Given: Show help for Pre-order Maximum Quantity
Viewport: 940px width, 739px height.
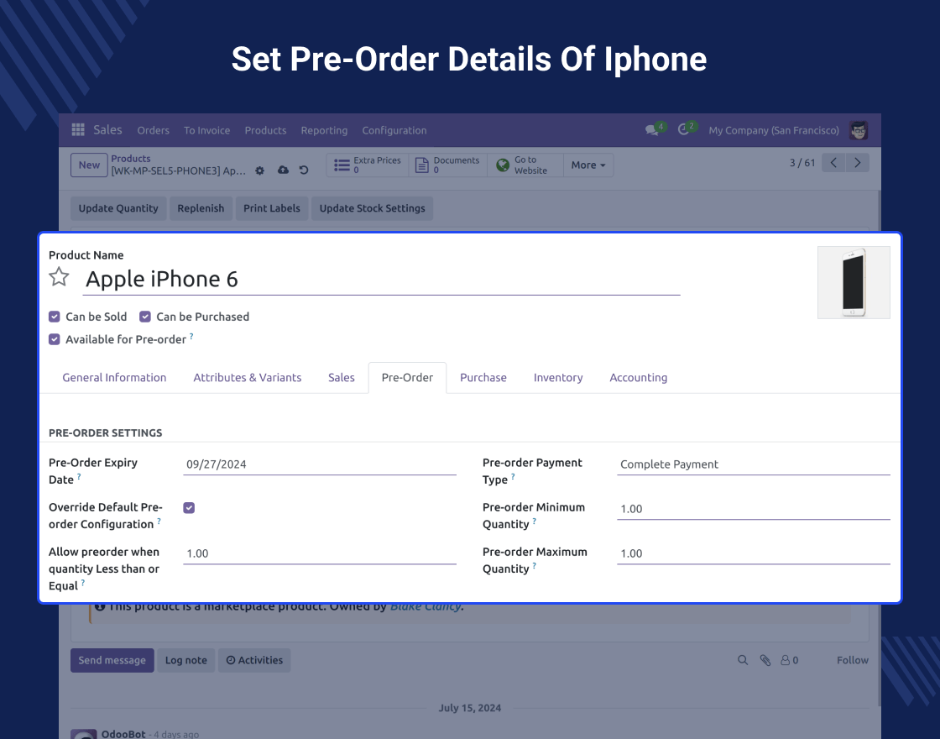Looking at the screenshot, I should [534, 566].
